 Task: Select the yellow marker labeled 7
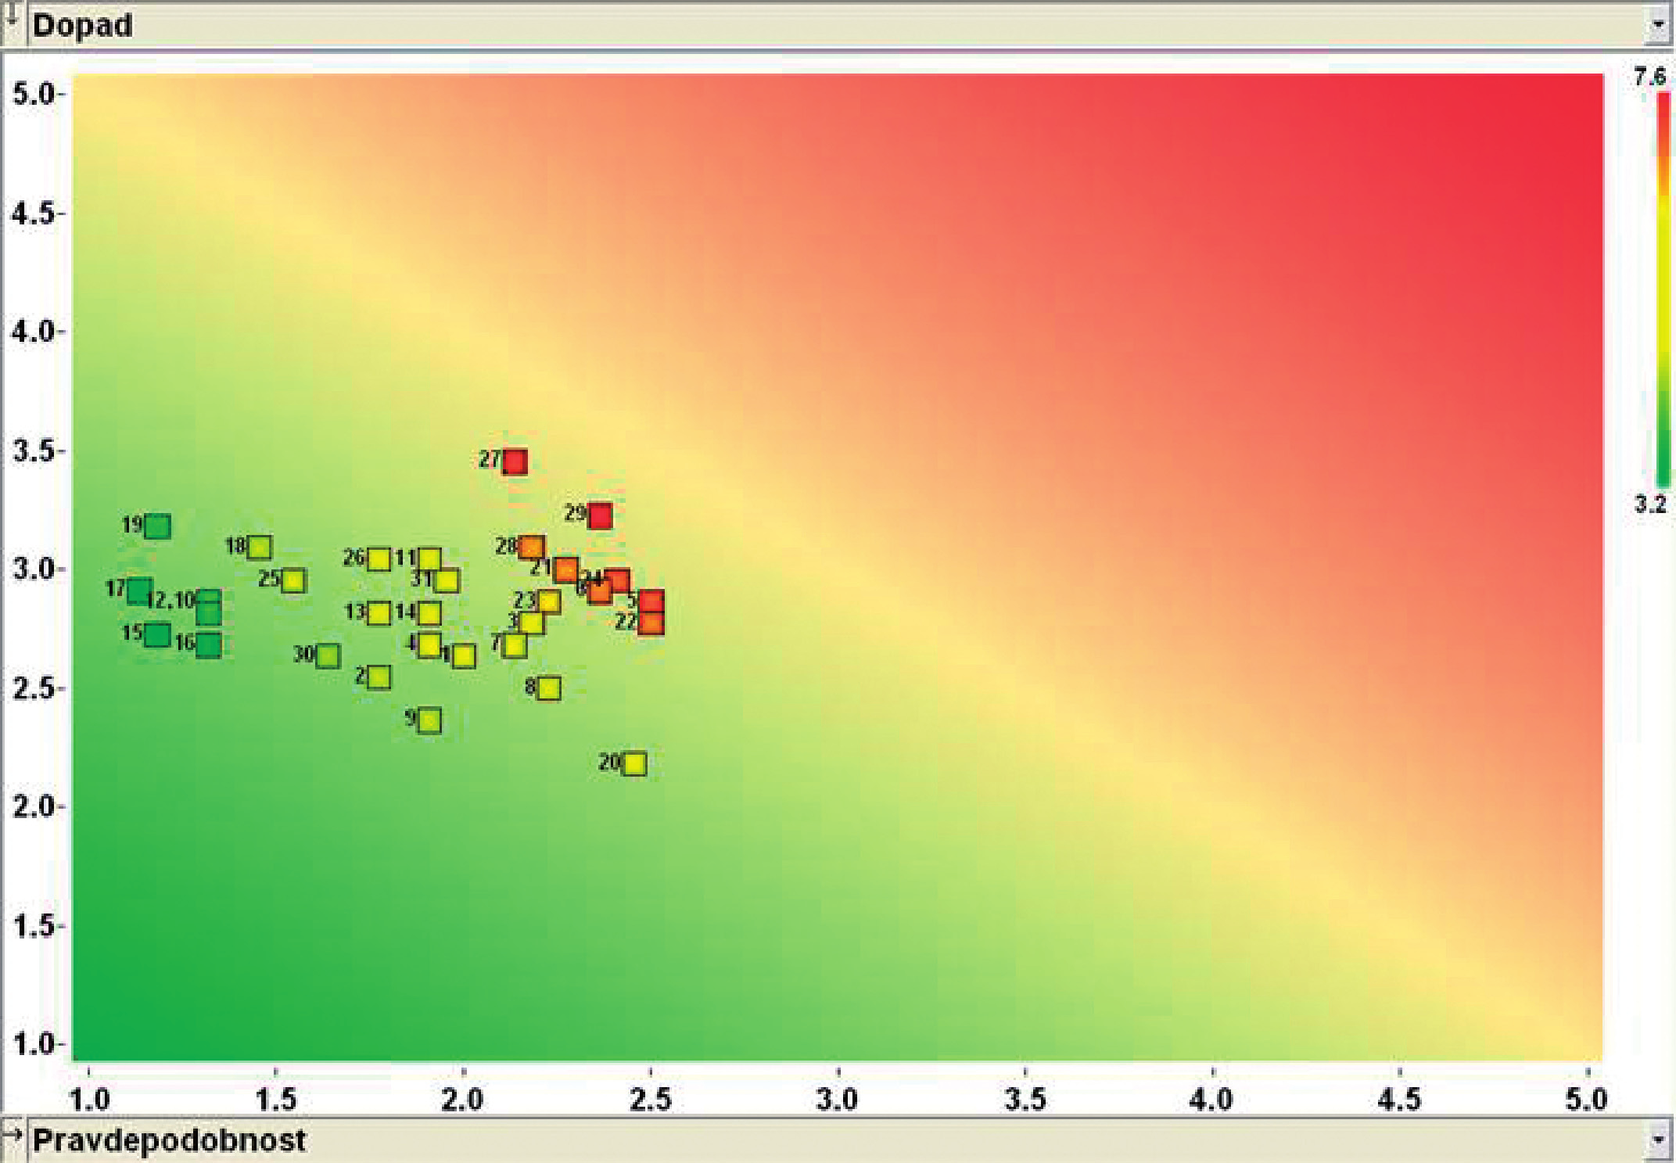[x=515, y=645]
